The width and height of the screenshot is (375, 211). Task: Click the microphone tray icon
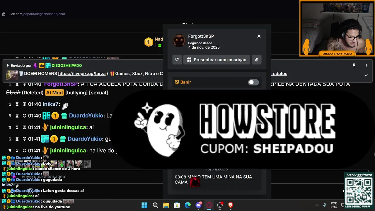point(325,205)
